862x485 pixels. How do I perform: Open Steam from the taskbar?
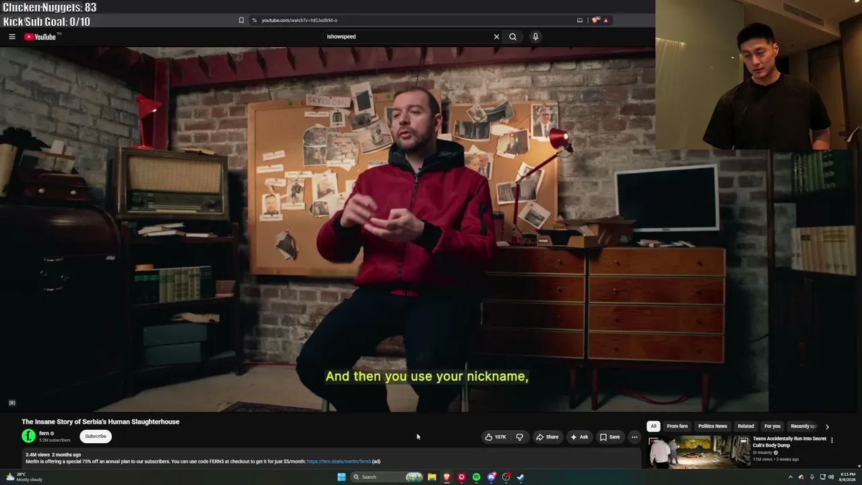click(521, 477)
